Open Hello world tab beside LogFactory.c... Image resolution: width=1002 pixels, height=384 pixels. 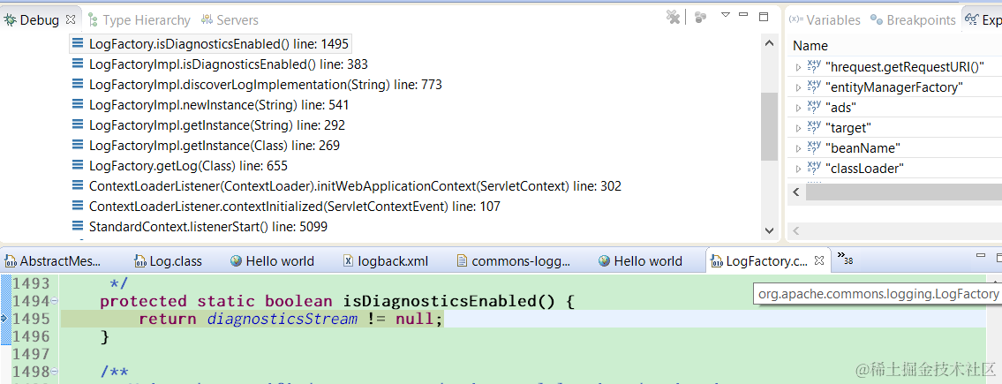pos(640,260)
